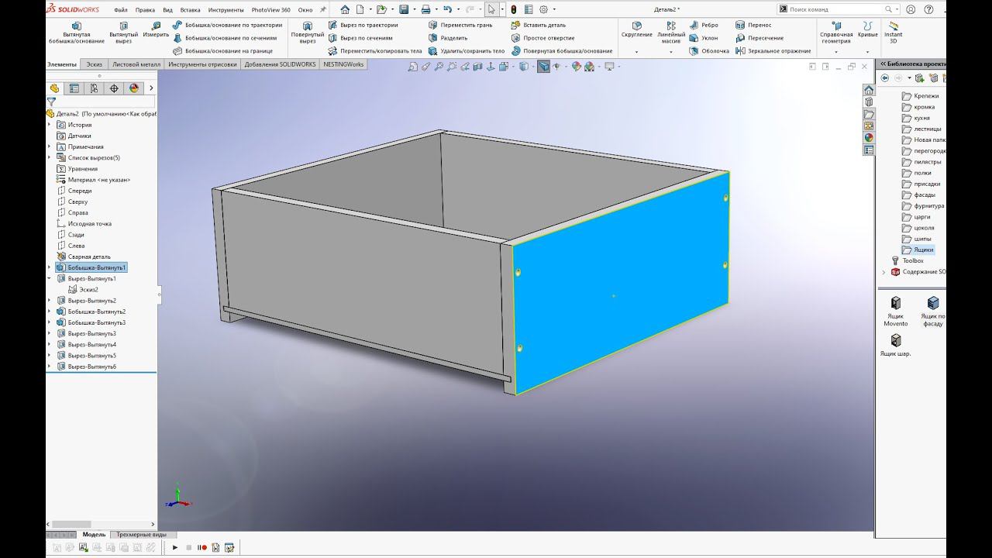Use the Оболочка shell tool
This screenshot has width=992, height=558.
point(709,51)
